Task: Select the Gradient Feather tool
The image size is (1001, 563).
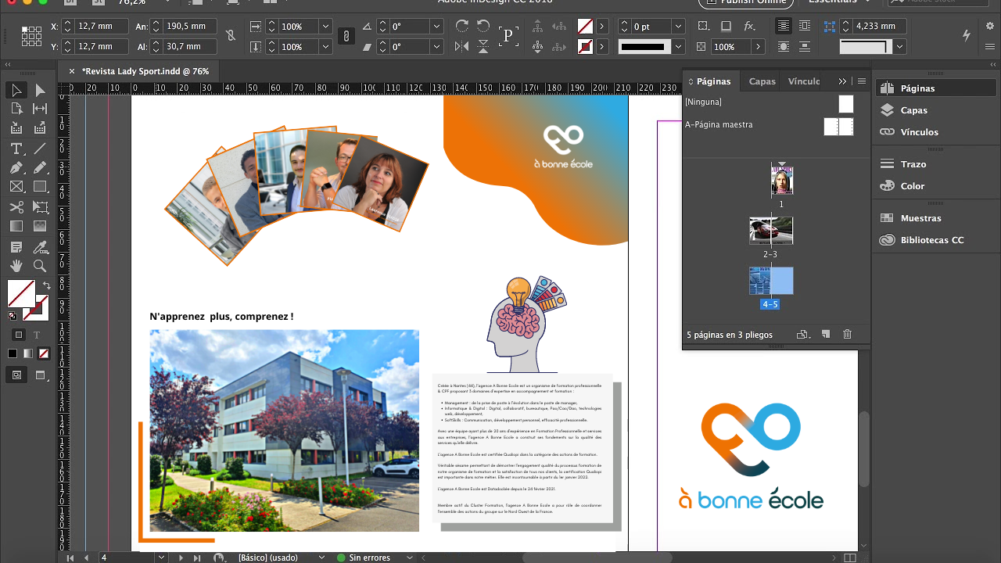Action: (x=40, y=227)
